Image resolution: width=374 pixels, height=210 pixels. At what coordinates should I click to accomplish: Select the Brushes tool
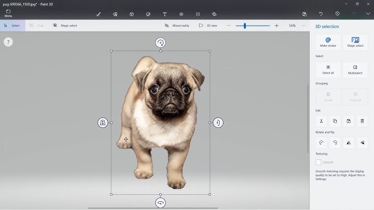pyautogui.click(x=99, y=14)
